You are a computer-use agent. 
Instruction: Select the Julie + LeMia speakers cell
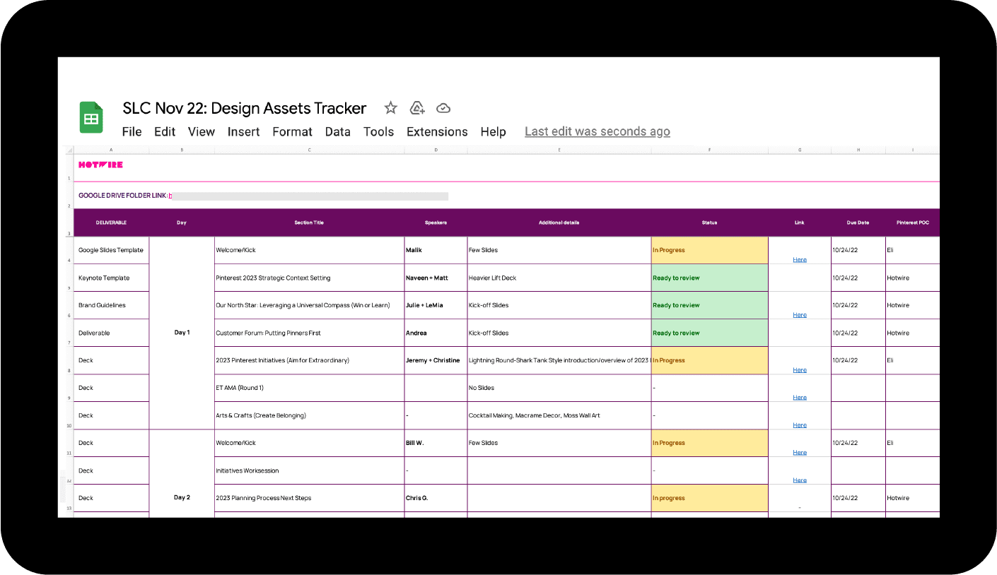pos(436,305)
